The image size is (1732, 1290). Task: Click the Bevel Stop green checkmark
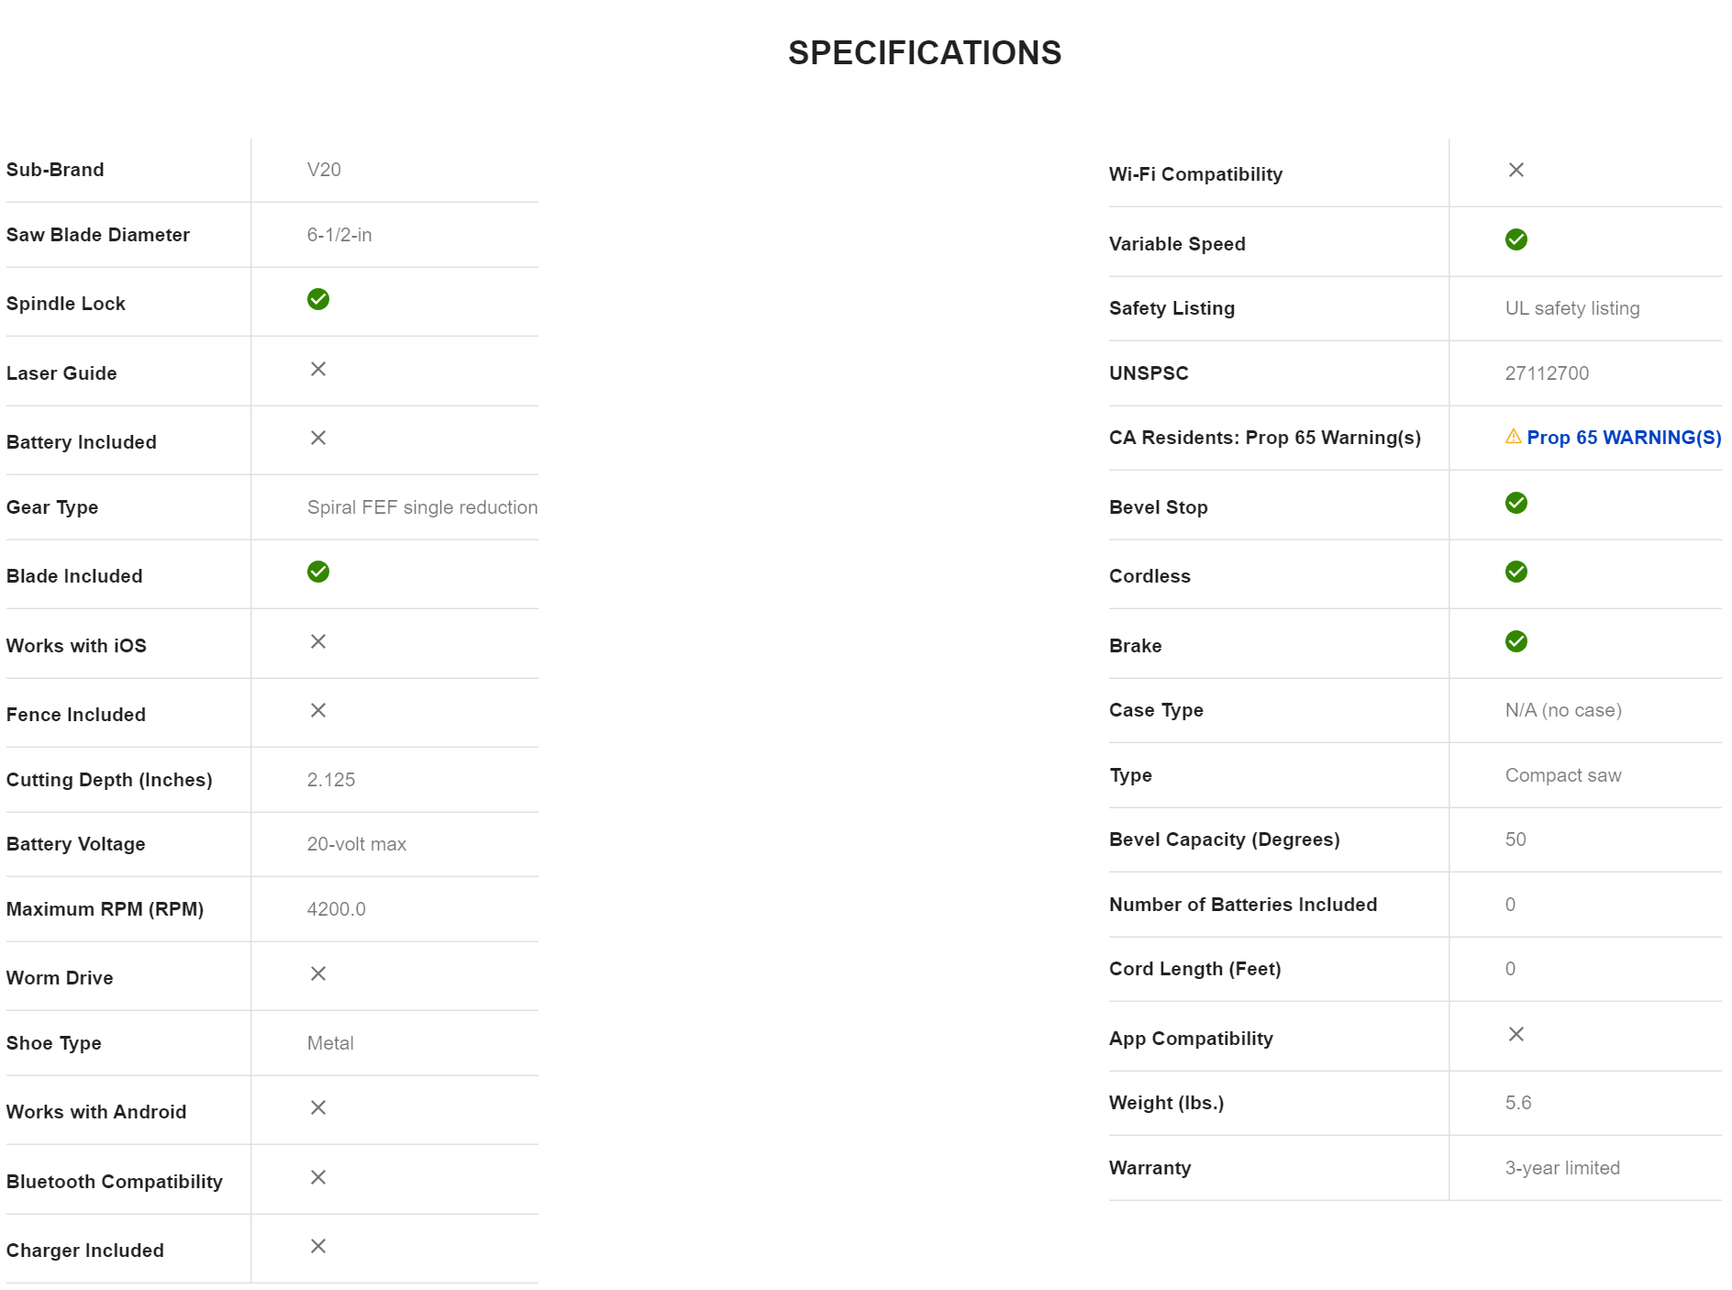coord(1515,503)
